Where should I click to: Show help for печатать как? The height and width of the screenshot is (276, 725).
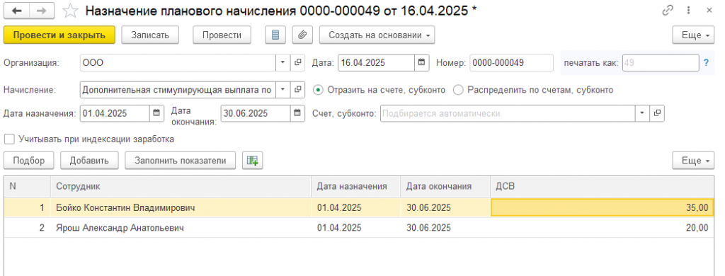(706, 63)
